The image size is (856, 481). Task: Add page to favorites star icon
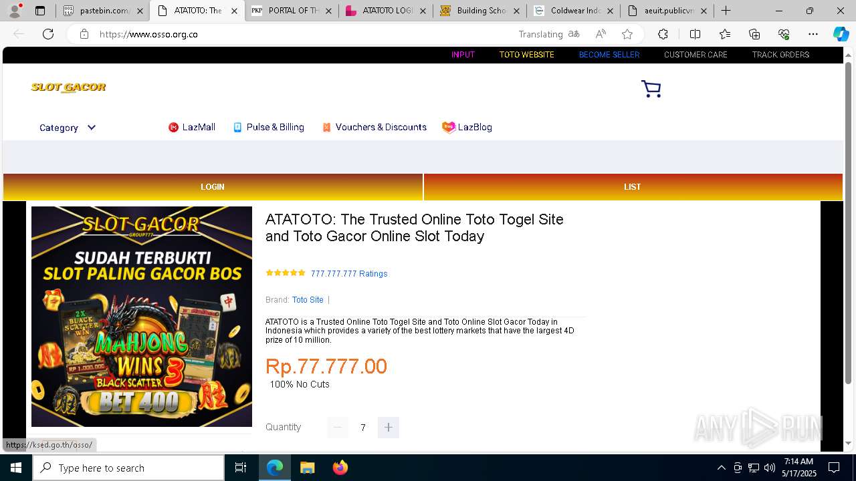coord(627,34)
